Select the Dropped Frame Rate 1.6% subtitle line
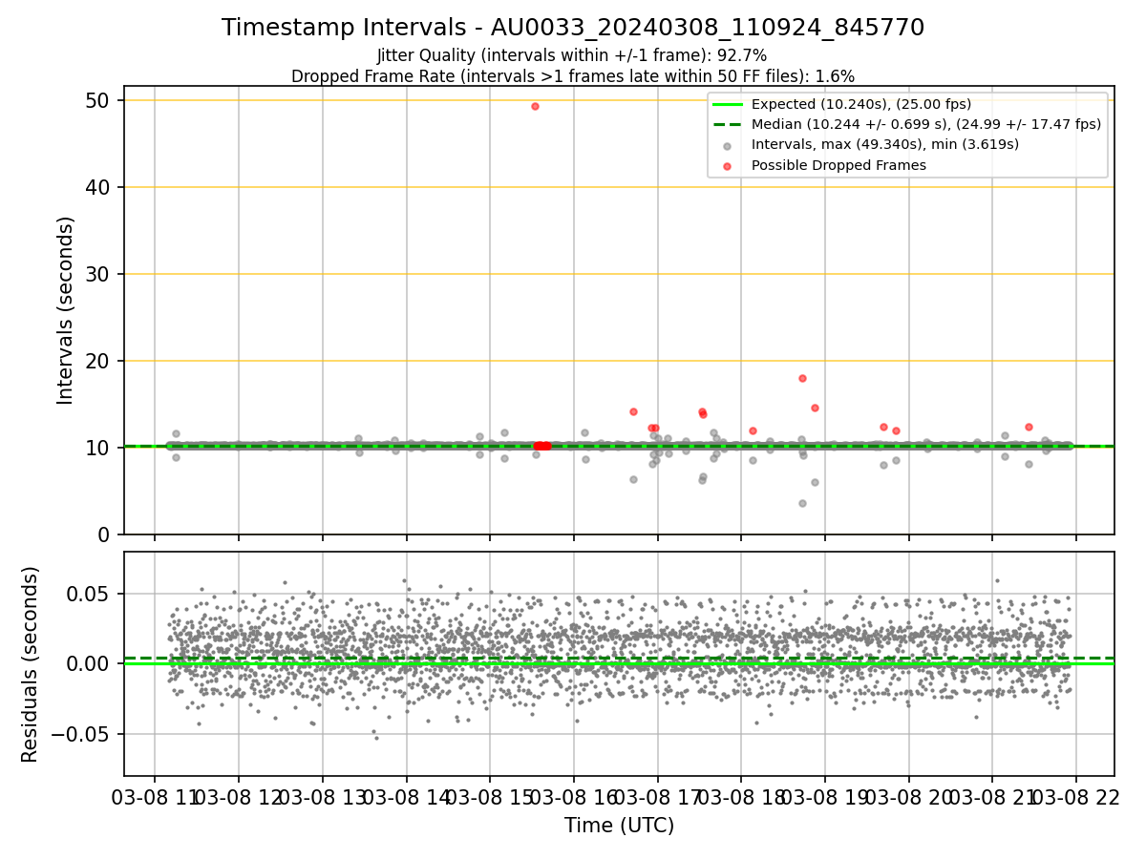The width and height of the screenshot is (1146, 859). [x=573, y=76]
